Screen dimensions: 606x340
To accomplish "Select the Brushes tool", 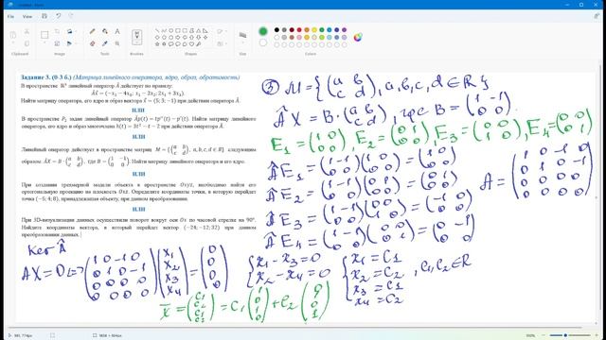I will click(x=136, y=38).
